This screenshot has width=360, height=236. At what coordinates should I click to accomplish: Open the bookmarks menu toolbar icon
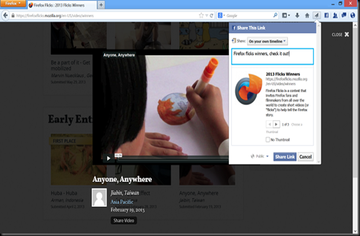[286, 15]
